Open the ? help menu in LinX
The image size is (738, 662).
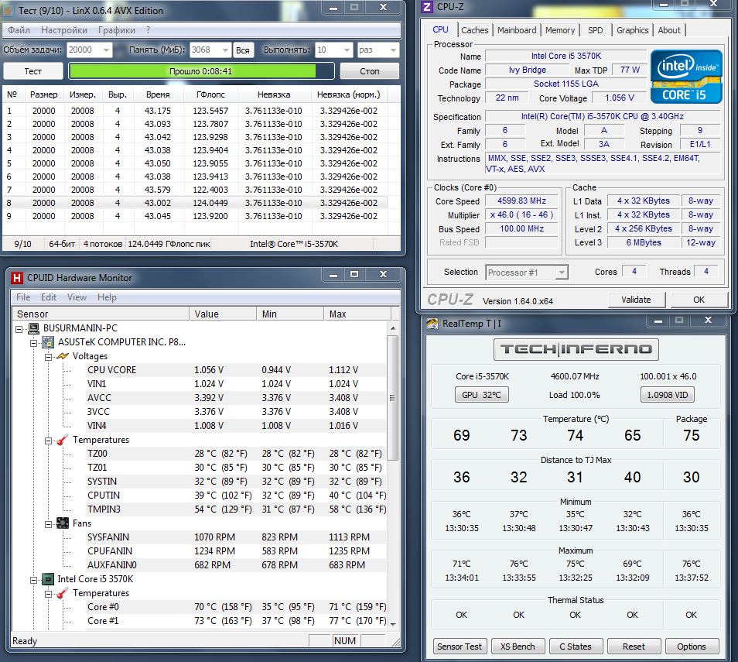point(148,30)
